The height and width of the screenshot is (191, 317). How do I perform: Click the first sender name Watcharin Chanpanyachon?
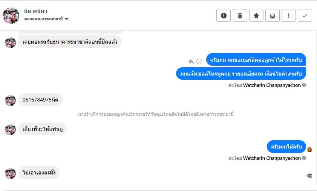(272, 85)
